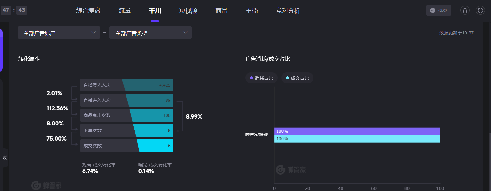Image resolution: width=491 pixels, height=191 pixels.
Task: Select the 成交次数 funnel row
Action: (x=127, y=146)
